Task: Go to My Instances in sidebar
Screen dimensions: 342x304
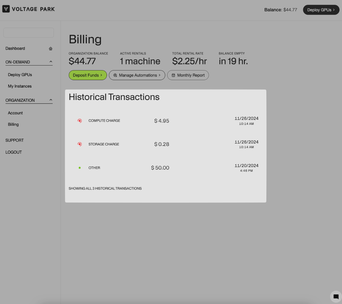Action: point(20,86)
